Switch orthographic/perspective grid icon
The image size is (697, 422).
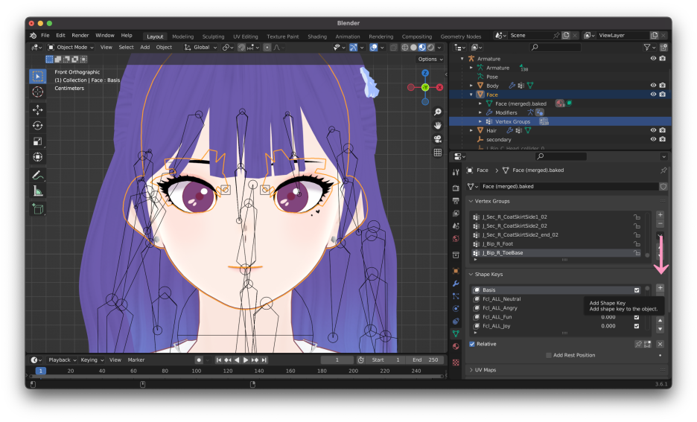tap(438, 153)
